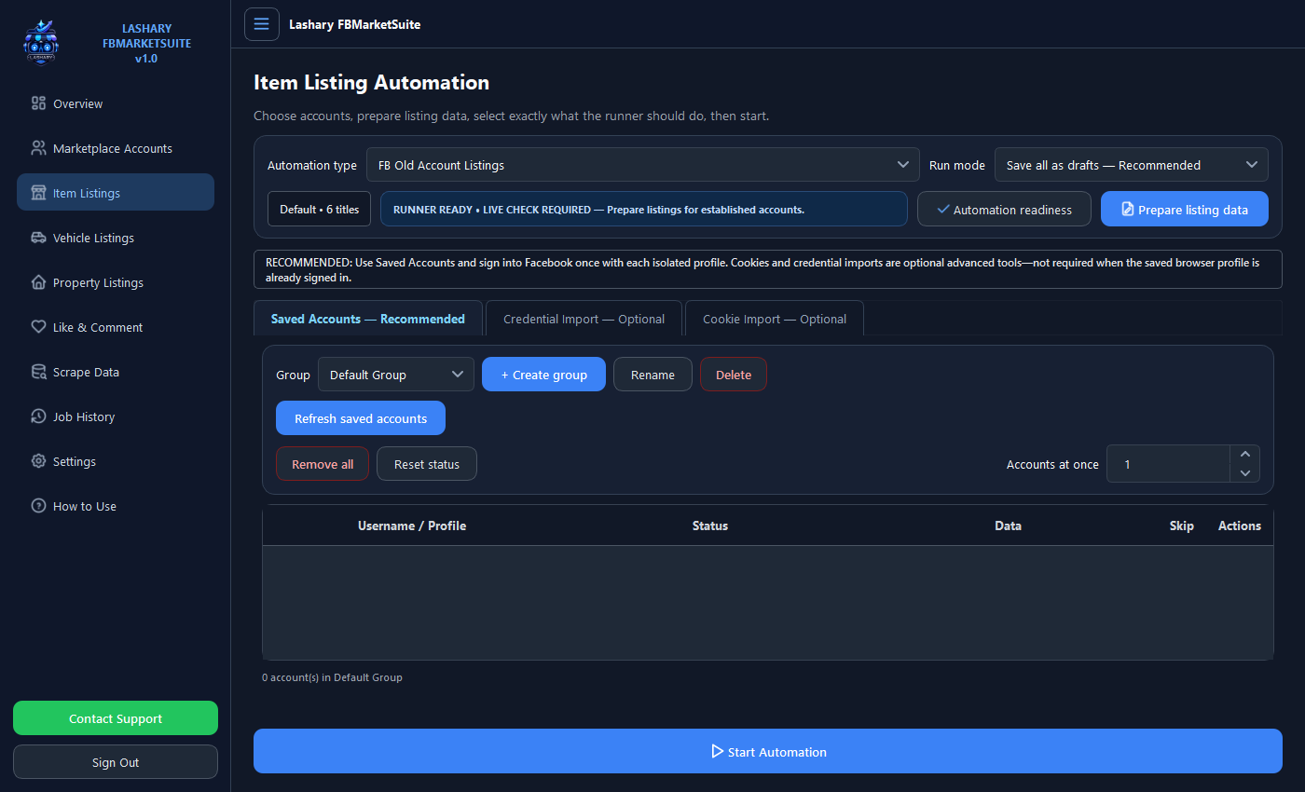Viewport: 1305px width, 792px height.
Task: Click the Skip column header
Action: 1182,526
